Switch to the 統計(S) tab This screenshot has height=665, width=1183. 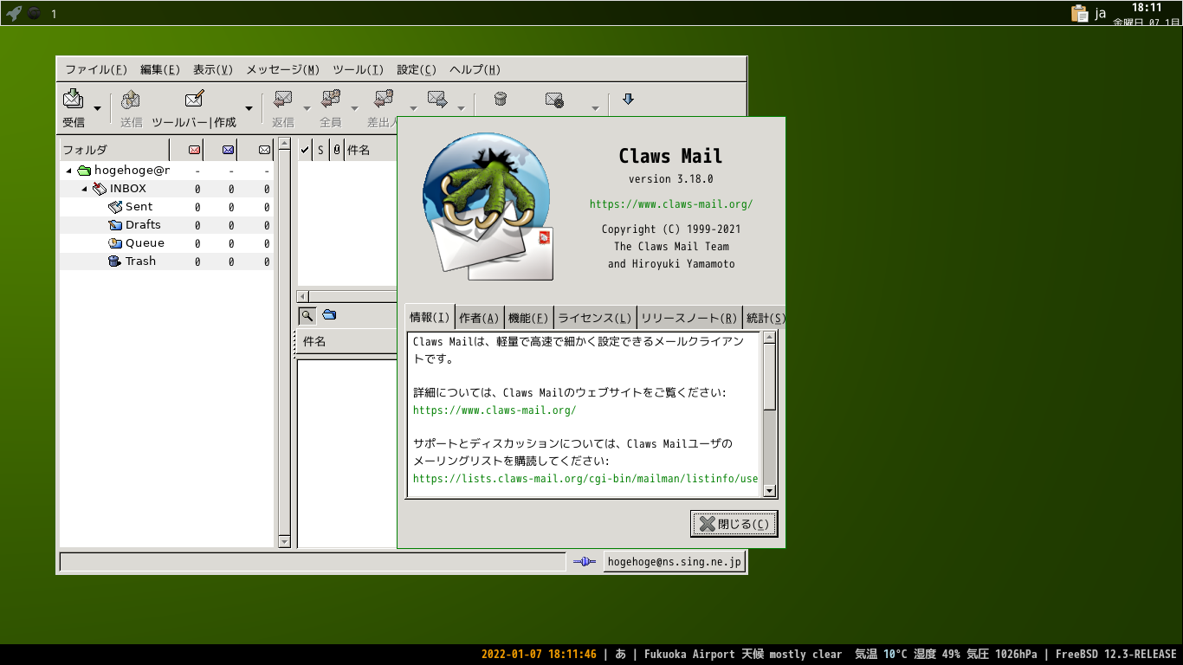pos(765,319)
